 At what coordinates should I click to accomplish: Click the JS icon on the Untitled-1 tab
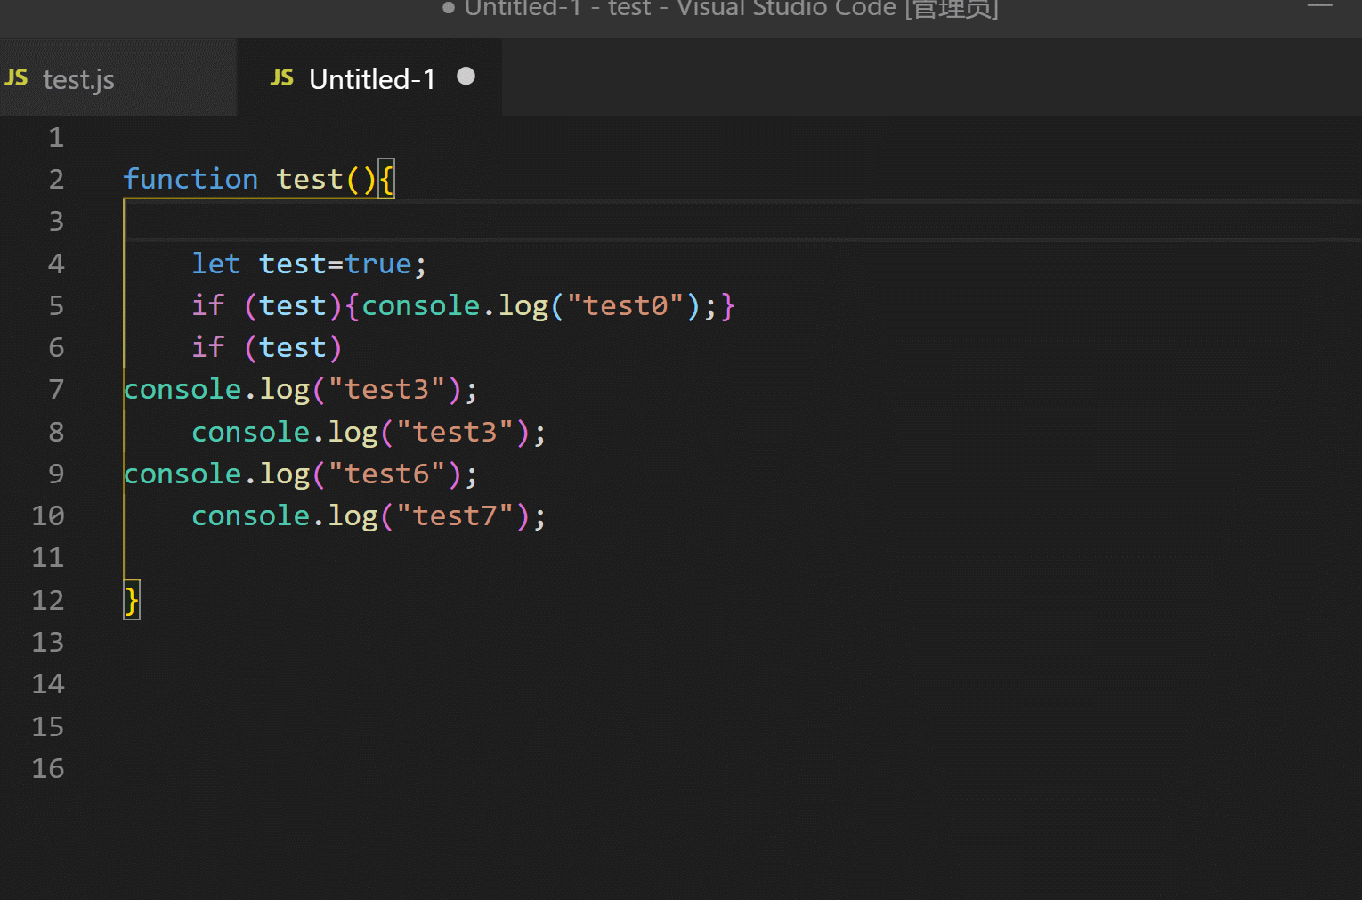(281, 77)
